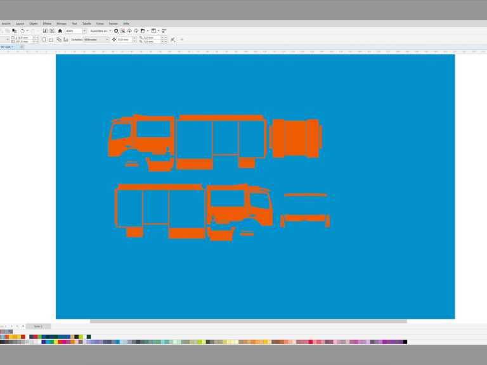This screenshot has width=487, height=365.
Task: Click the Redo arrow icon
Action: click(33, 30)
